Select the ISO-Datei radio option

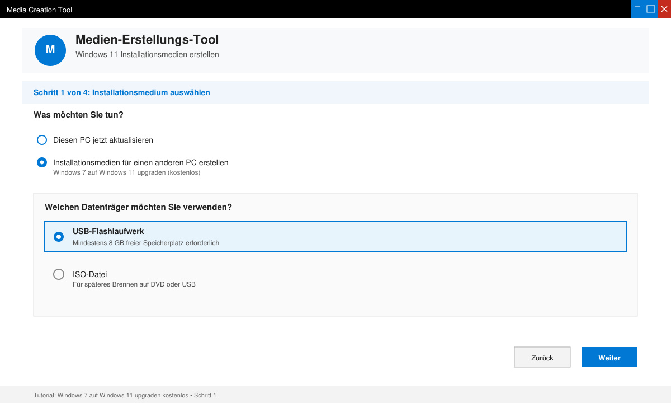point(59,274)
